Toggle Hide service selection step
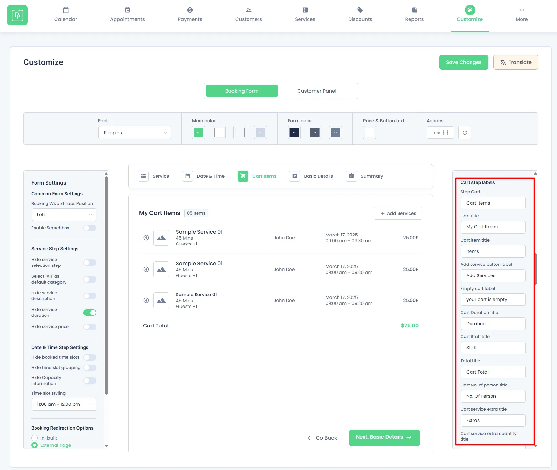The image size is (557, 470). (x=90, y=263)
